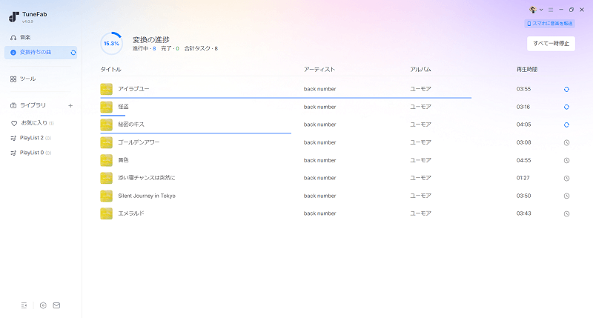Click album thumbnail of エメラルド
This screenshot has width=593, height=318.
106,213
